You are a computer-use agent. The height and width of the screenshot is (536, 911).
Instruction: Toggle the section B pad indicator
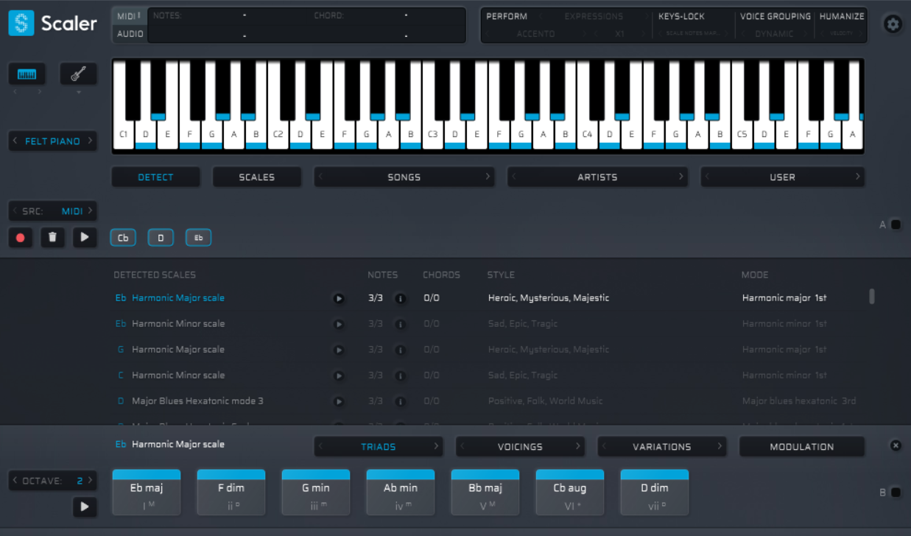pos(896,493)
